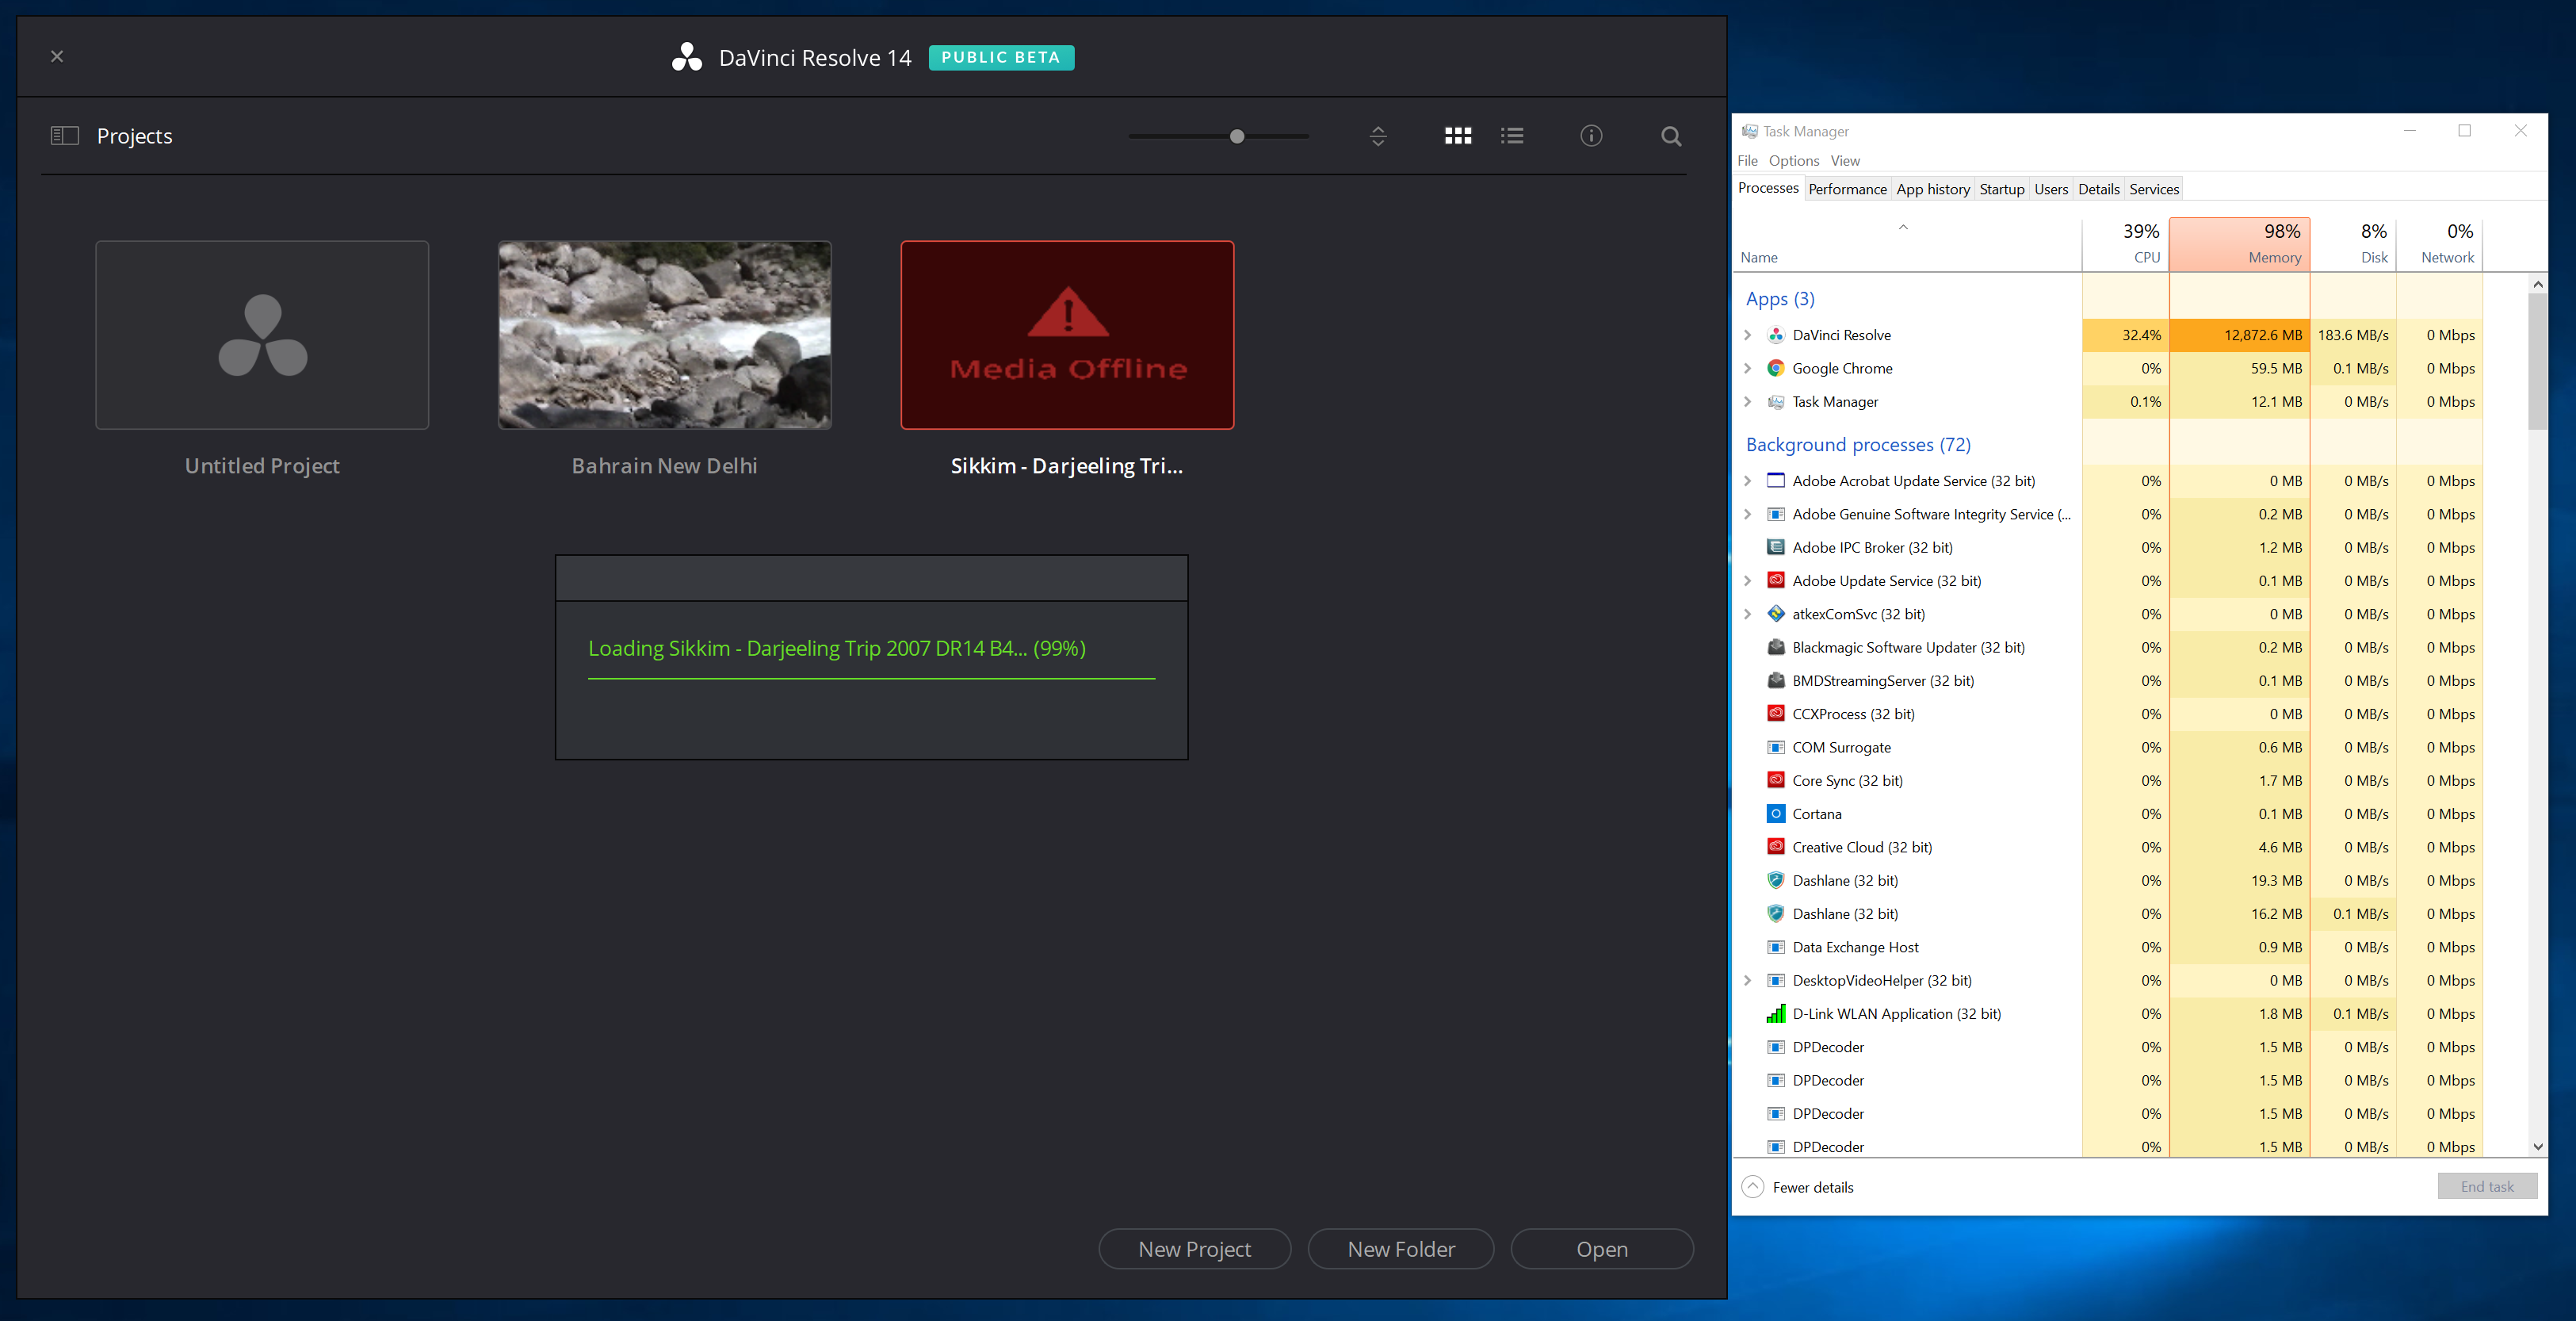The height and width of the screenshot is (1321, 2576).
Task: Close the DaVinci Resolve project manager
Action: coord(57,56)
